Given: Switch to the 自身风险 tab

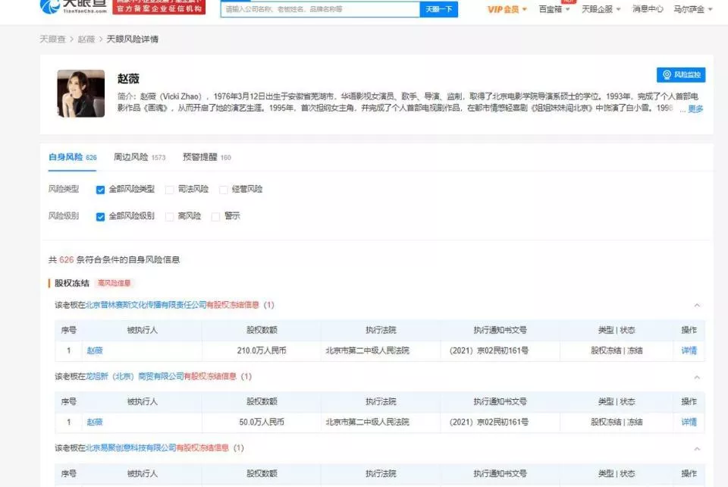Looking at the screenshot, I should tap(73, 157).
